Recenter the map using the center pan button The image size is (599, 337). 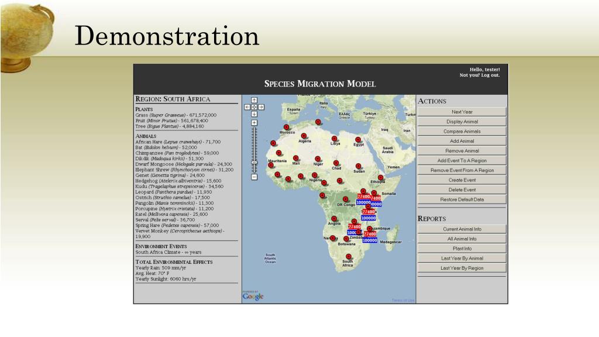(254, 108)
